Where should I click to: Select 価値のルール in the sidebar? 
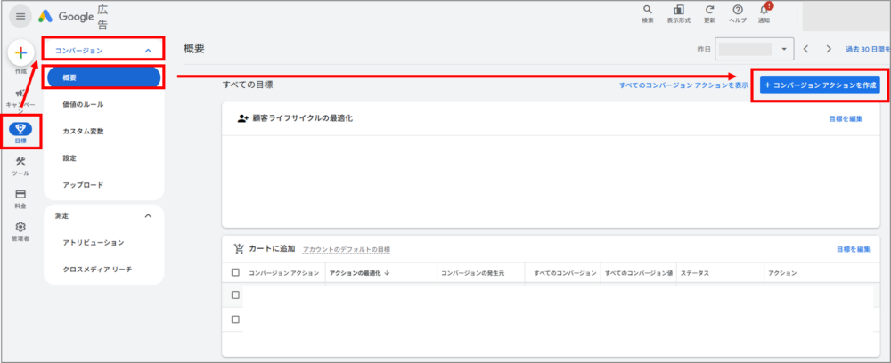pyautogui.click(x=83, y=104)
